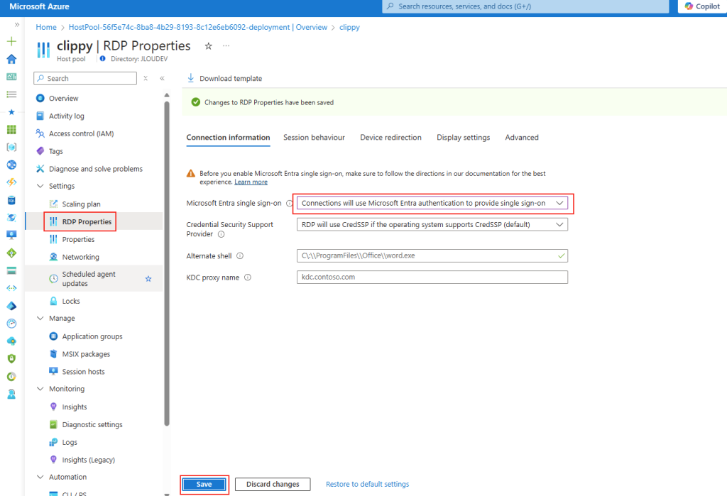Click the resource menu Search box
Screen dimensions: 727x496
coord(85,78)
